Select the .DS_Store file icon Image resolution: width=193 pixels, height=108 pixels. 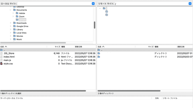[1, 53]
